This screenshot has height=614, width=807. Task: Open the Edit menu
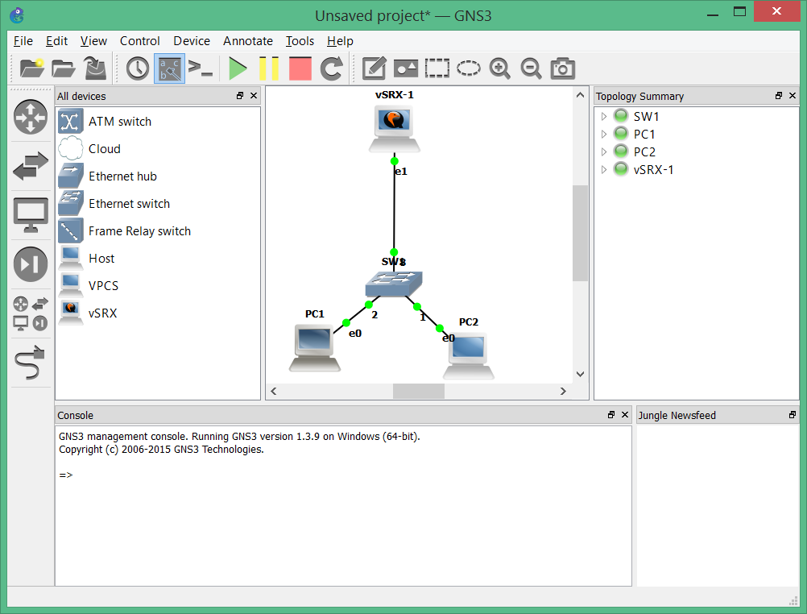(56, 41)
